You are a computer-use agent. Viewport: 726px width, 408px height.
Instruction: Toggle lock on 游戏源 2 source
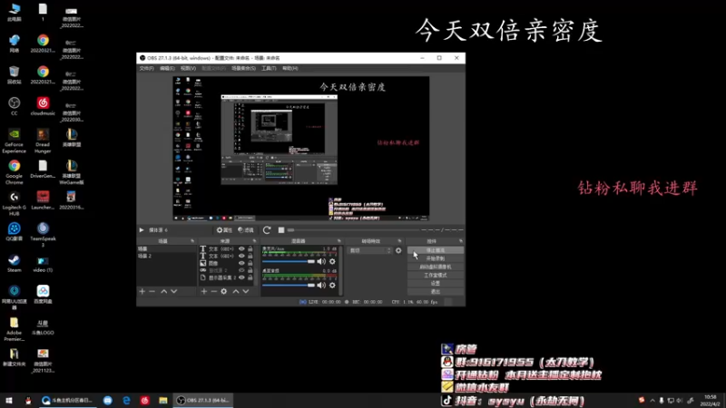(x=250, y=270)
